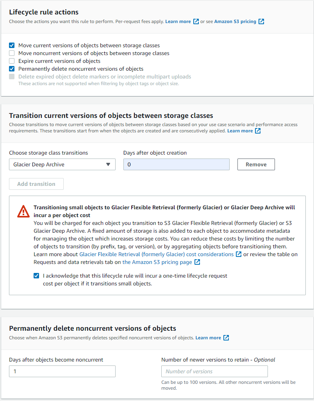The image size is (314, 401).
Task: Open the Amazon S3 pricing page link
Action: coord(157,262)
